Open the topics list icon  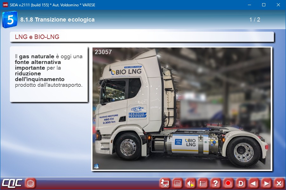tap(203, 183)
